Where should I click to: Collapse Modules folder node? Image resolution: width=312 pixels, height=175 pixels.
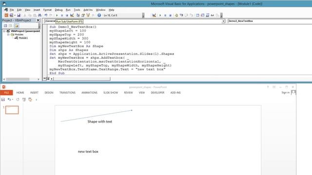click(8, 35)
